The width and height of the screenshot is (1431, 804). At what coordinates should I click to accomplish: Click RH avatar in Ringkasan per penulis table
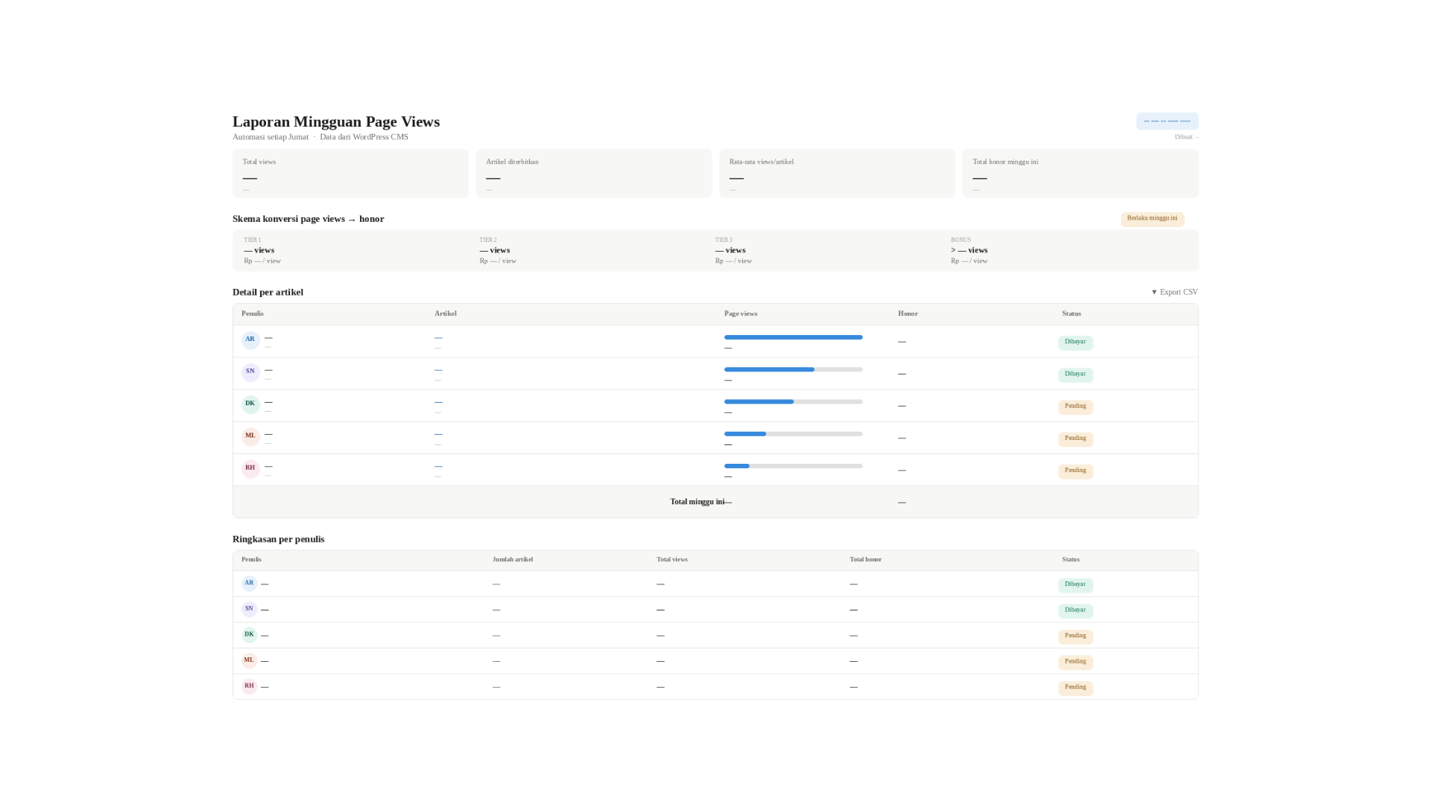(250, 686)
